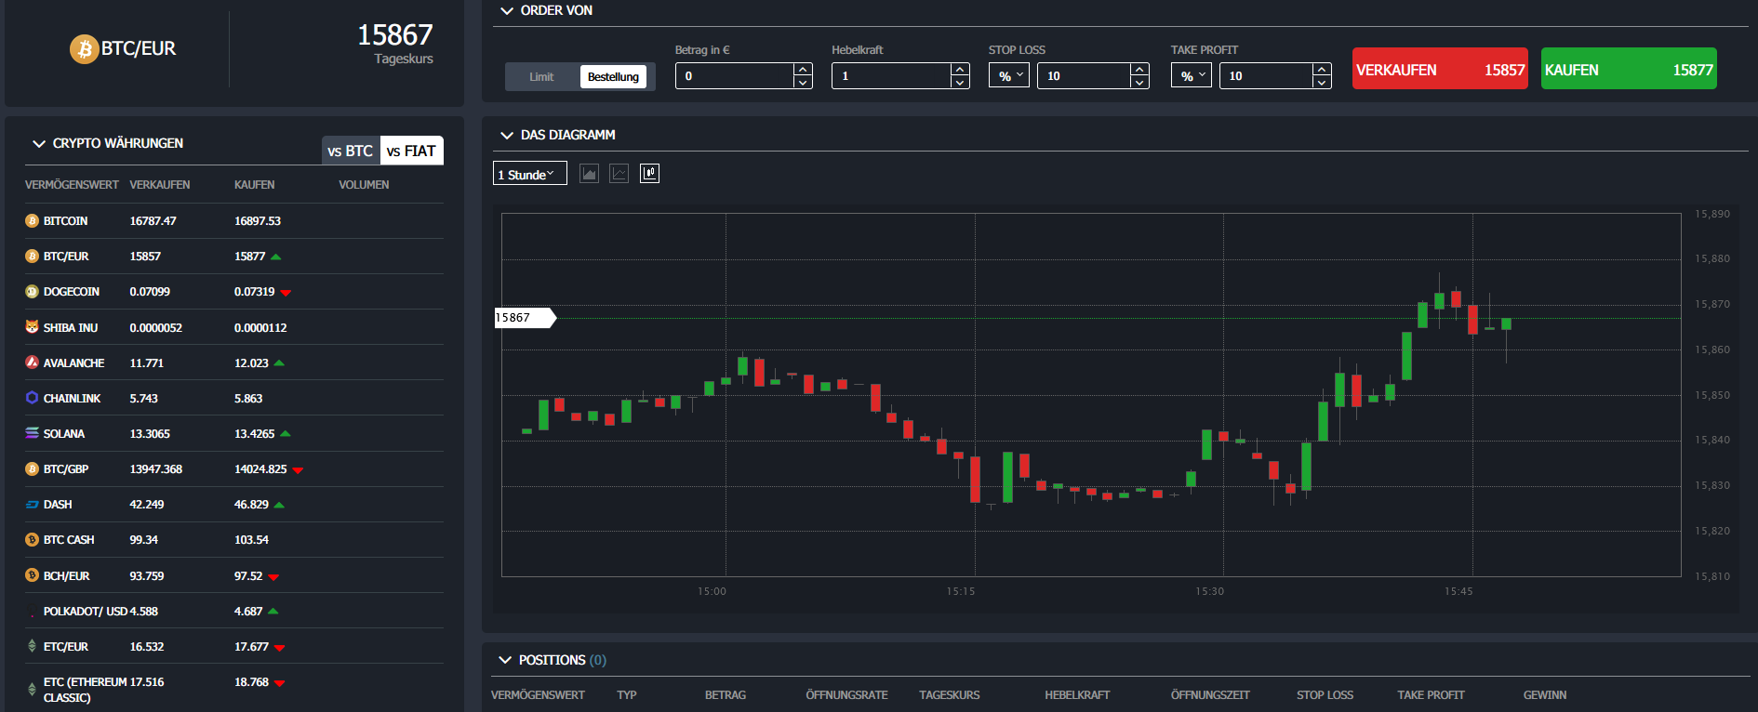Switch order type to Limit
The width and height of the screenshot is (1758, 712).
point(541,77)
